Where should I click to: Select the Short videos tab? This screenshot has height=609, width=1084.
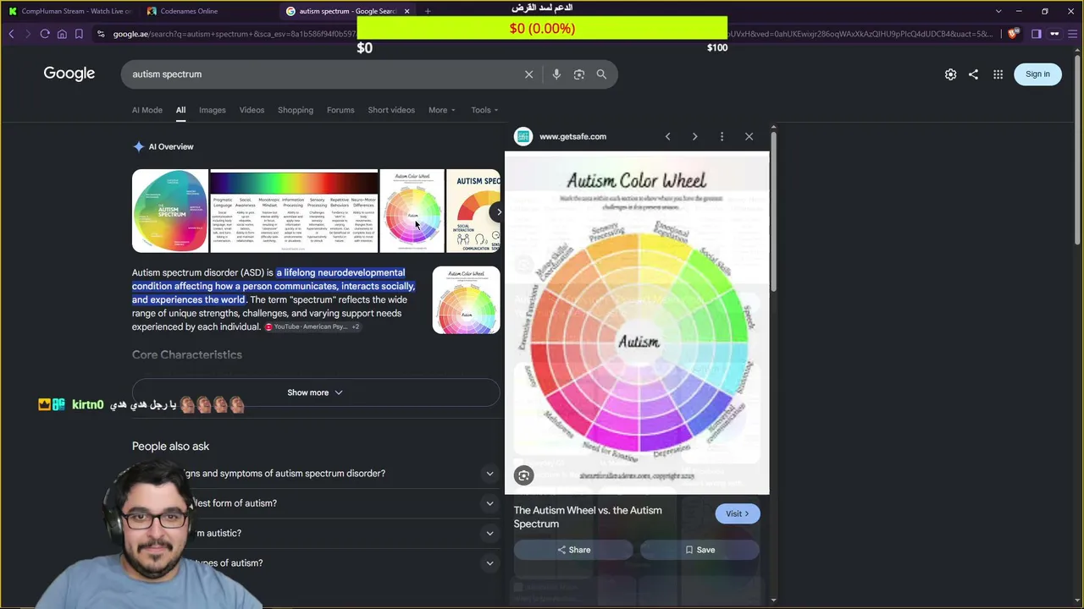click(391, 110)
